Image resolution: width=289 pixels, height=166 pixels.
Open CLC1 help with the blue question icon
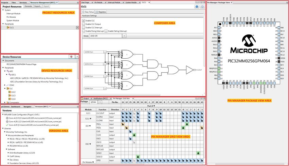tap(197, 6)
